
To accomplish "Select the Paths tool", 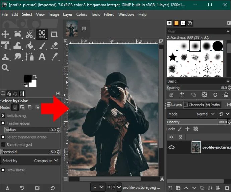I will point(30,57).
